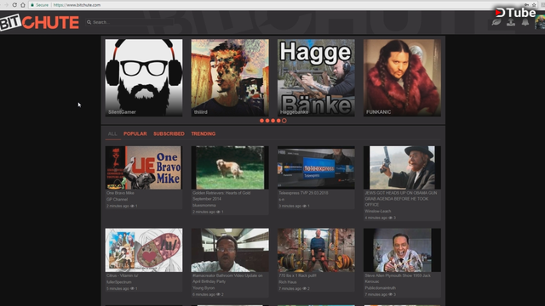This screenshot has height=306, width=545.
Task: Open the Publicdomaintruth channel link
Action: pyautogui.click(x=381, y=288)
